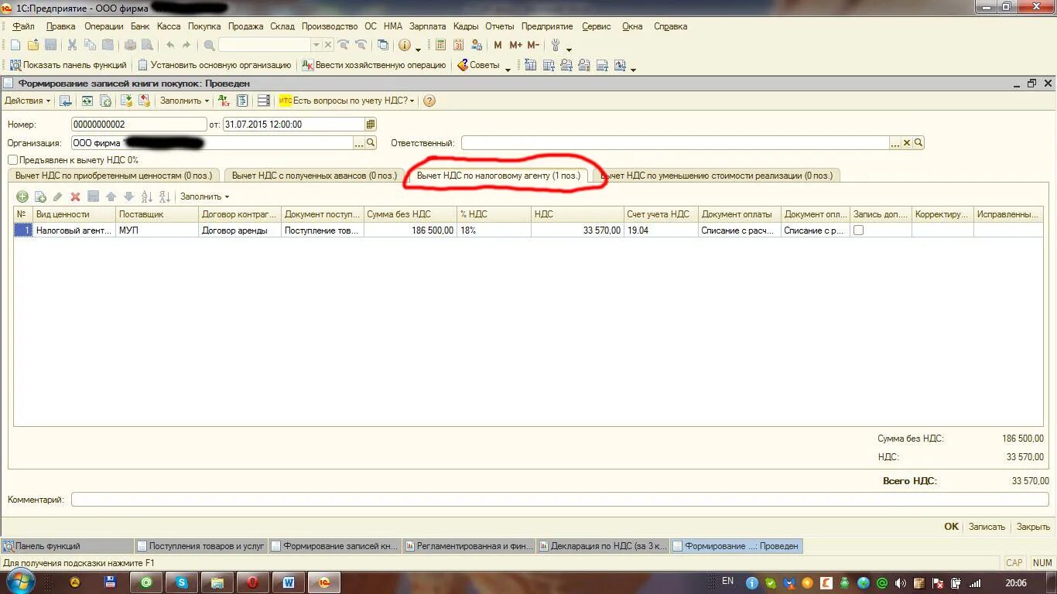Add a new row with green plus icon
Viewport: 1057px width, 594px height.
[x=22, y=196]
